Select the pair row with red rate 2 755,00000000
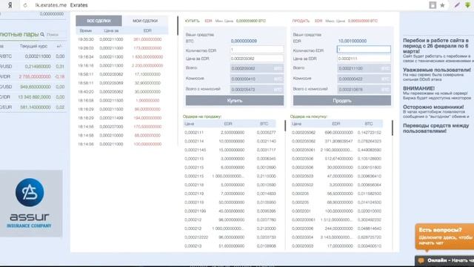Screen dimensions: 474x267 33,76
